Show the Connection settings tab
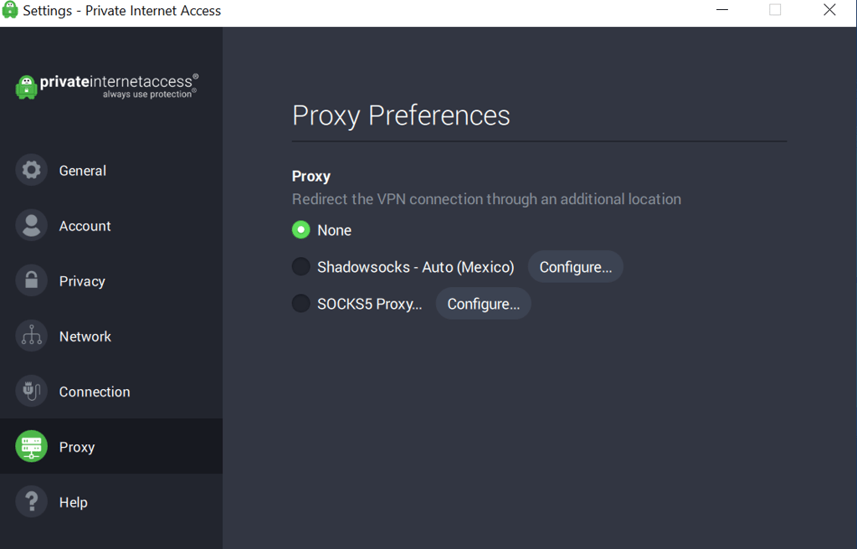This screenshot has height=549, width=857. click(x=111, y=391)
